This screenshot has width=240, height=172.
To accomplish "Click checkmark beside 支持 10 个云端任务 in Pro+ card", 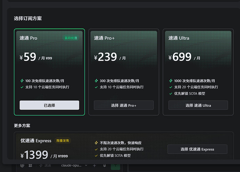I will pos(96,87).
